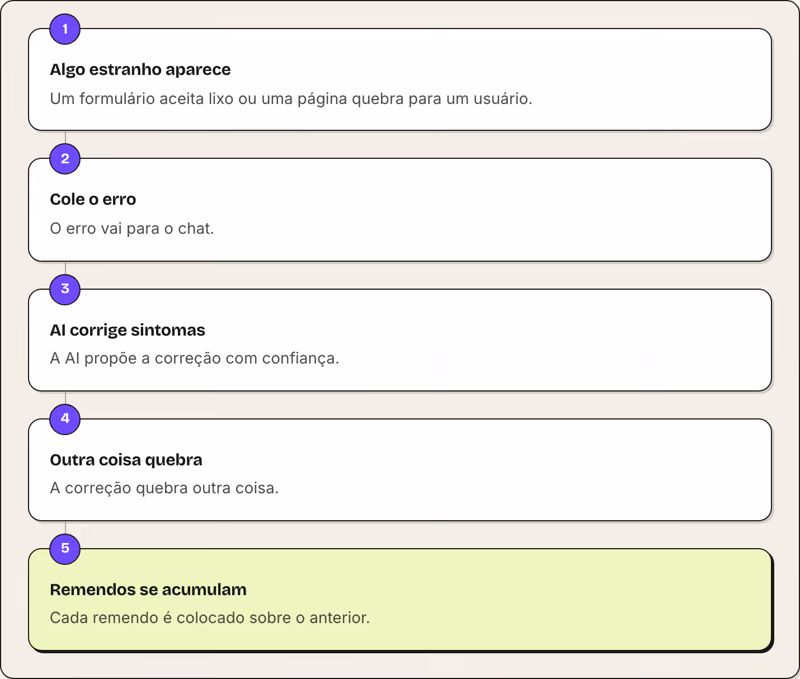Viewport: 800px width, 679px height.
Task: Click the "Outra coisa quebra" heading
Action: [126, 460]
